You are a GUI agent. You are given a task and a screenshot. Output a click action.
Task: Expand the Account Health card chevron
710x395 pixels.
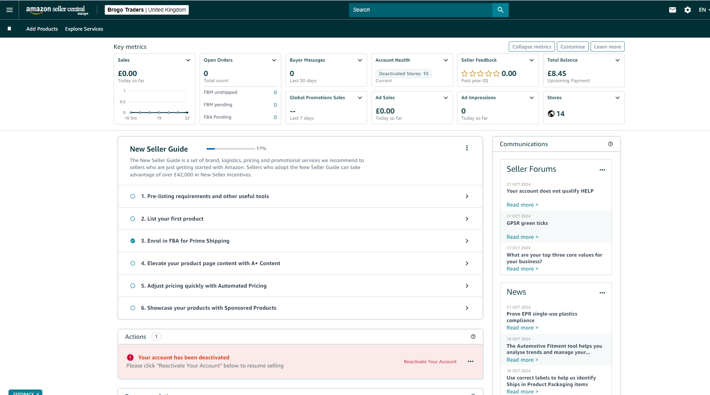pyautogui.click(x=446, y=60)
